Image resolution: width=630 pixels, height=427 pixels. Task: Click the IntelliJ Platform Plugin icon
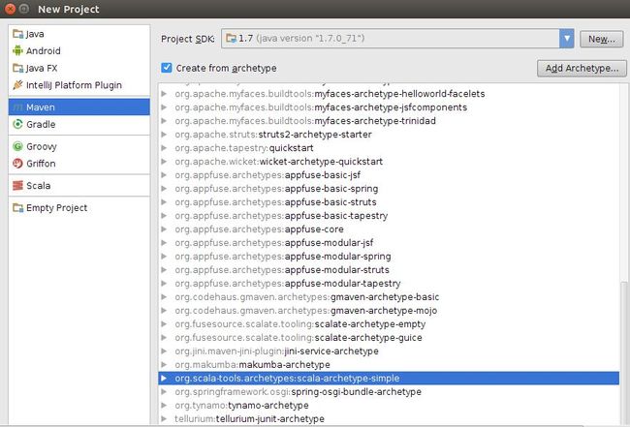pyautogui.click(x=17, y=85)
